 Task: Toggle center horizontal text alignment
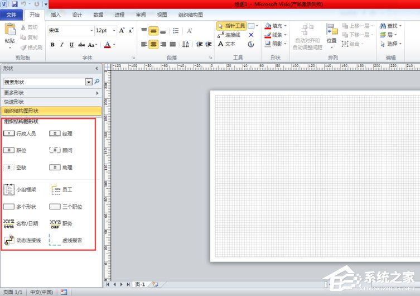point(153,44)
